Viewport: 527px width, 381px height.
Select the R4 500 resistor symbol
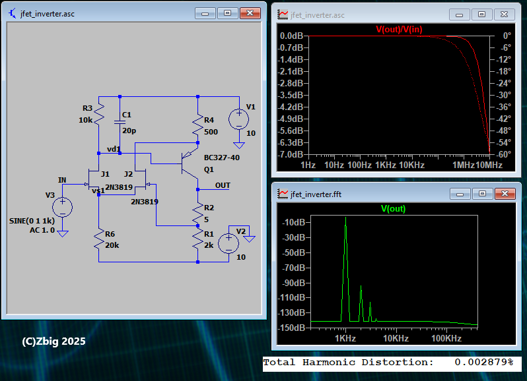coord(197,126)
